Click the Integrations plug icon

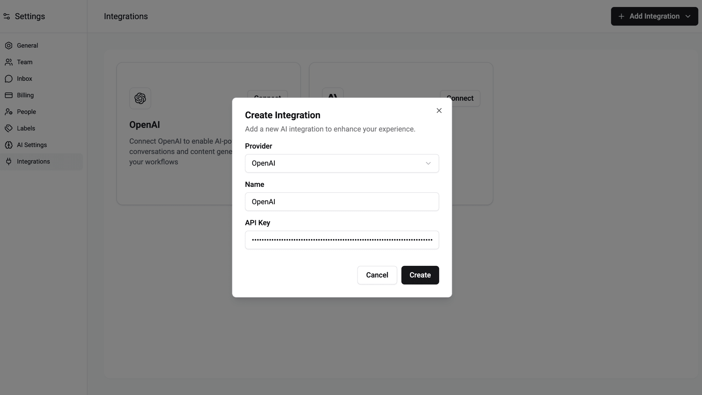coord(9,161)
